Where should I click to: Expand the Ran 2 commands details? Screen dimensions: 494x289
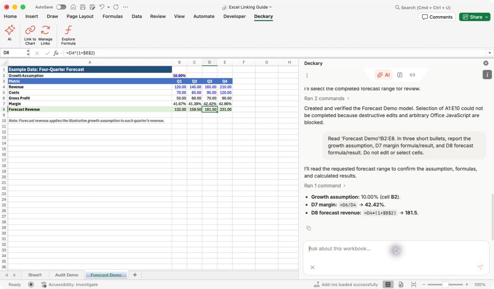(327, 99)
